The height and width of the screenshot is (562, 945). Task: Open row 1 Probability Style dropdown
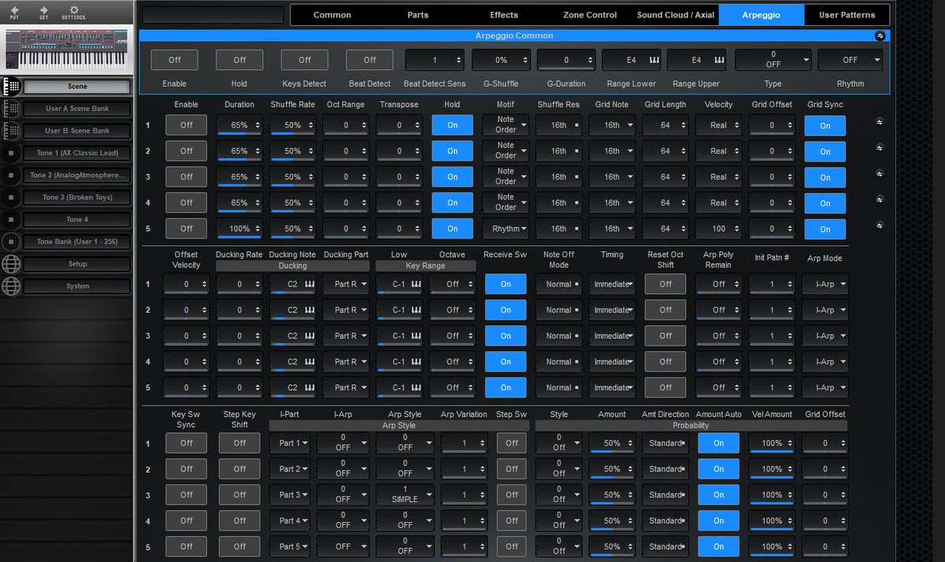pyautogui.click(x=559, y=443)
